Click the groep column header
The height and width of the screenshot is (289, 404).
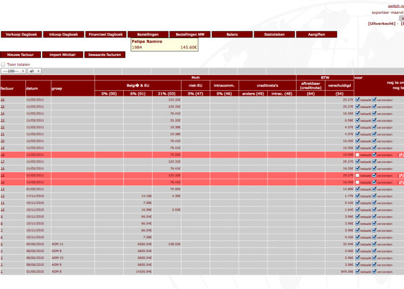point(73,88)
